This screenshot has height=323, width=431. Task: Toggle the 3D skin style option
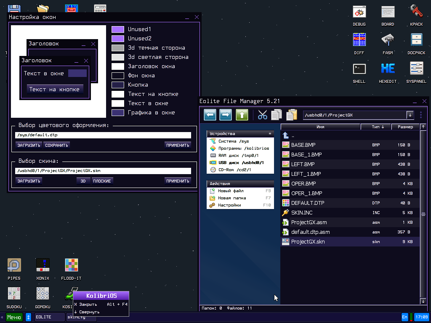[83, 180]
